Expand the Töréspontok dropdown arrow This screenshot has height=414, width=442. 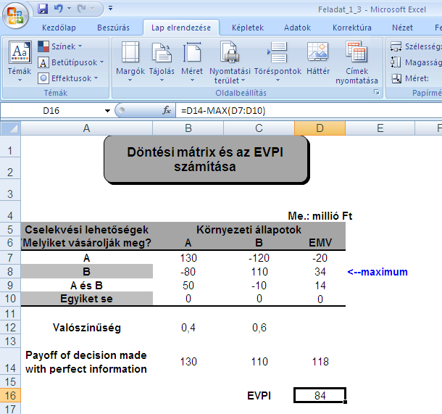(x=278, y=80)
